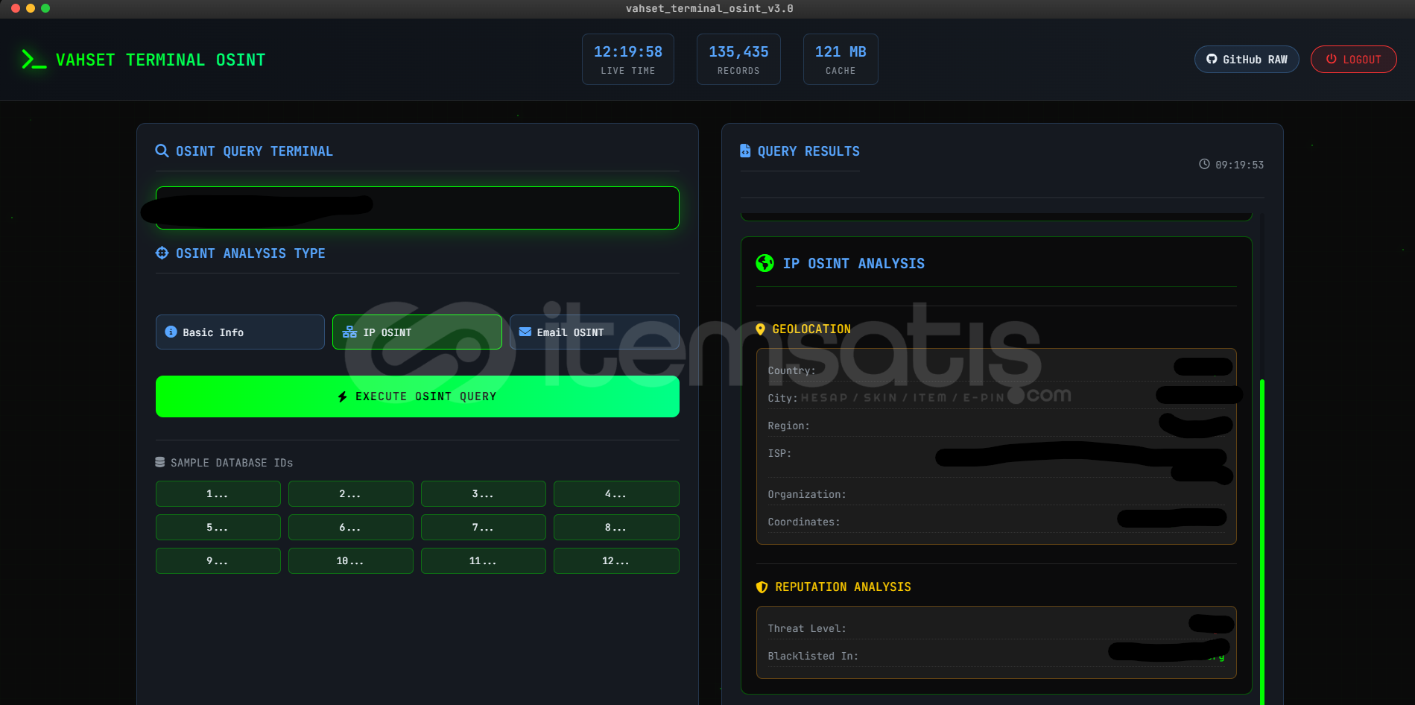Click the globe icon beside IP OSINT ANALYSIS
This screenshot has width=1415, height=705.
tap(765, 263)
